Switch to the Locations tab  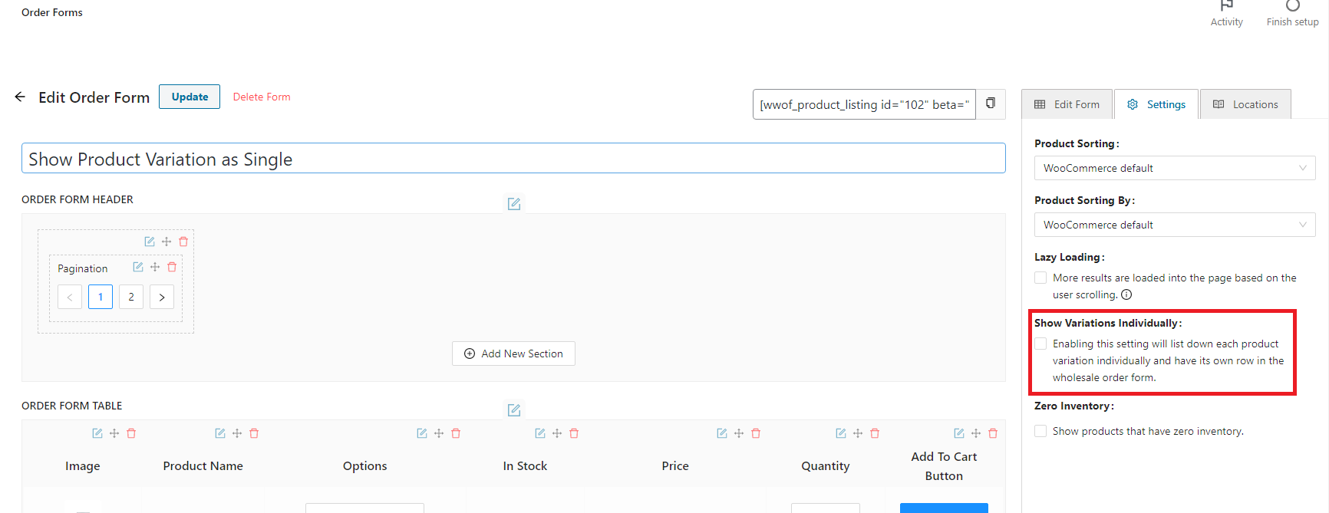click(1245, 104)
